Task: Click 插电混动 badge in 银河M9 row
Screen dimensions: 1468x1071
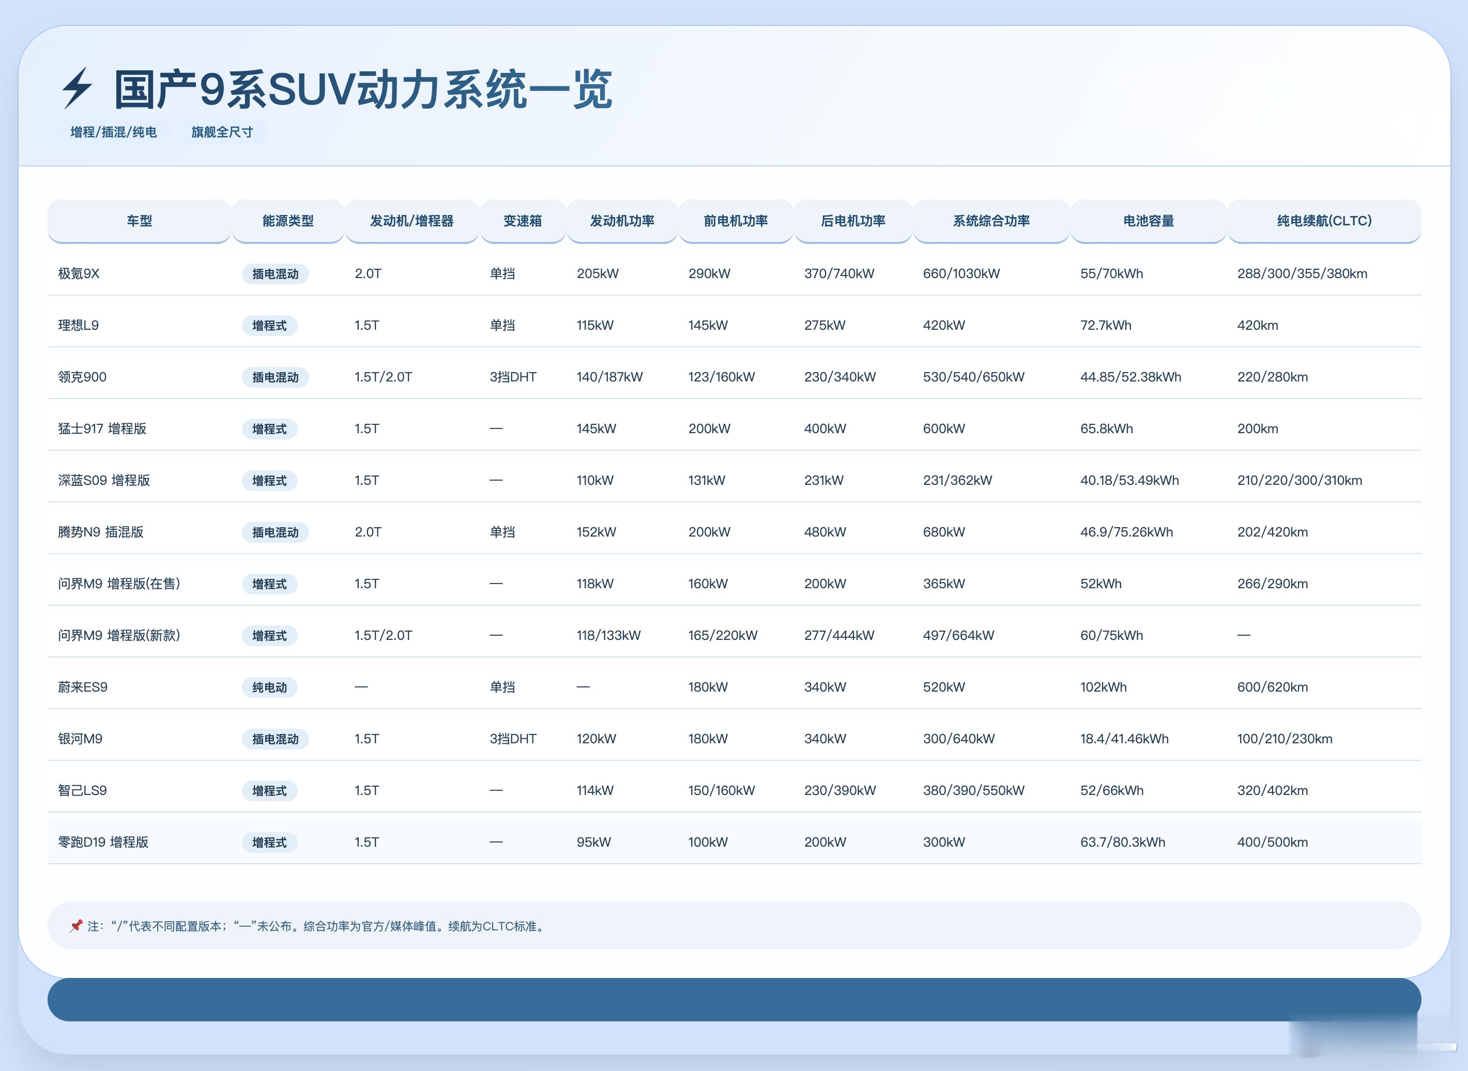Action: tap(276, 739)
